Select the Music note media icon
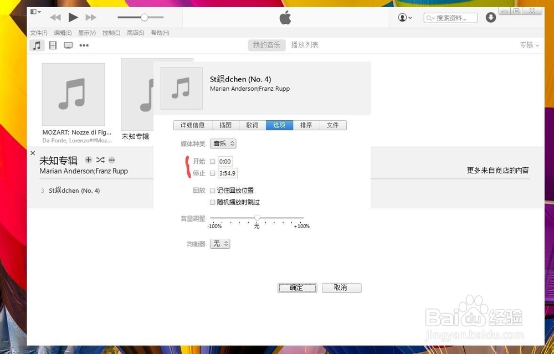The height and width of the screenshot is (354, 554). tap(37, 45)
